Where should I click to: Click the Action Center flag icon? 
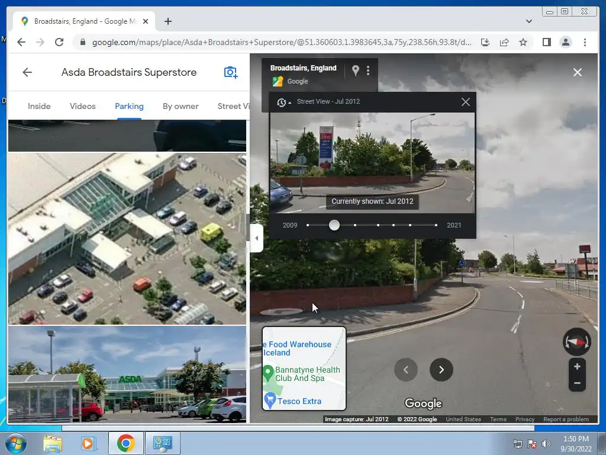tap(532, 444)
